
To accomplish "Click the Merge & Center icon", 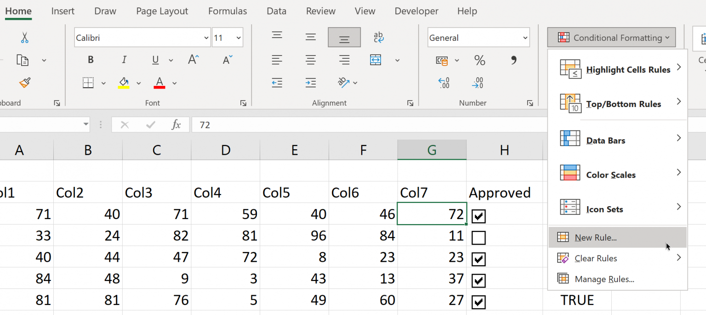I will [375, 60].
